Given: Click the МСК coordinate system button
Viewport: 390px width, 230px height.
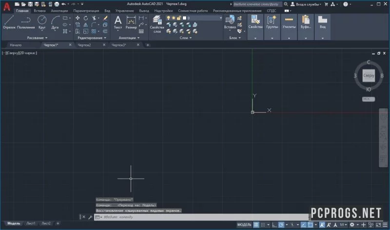Looking at the screenshot, I should click(369, 99).
